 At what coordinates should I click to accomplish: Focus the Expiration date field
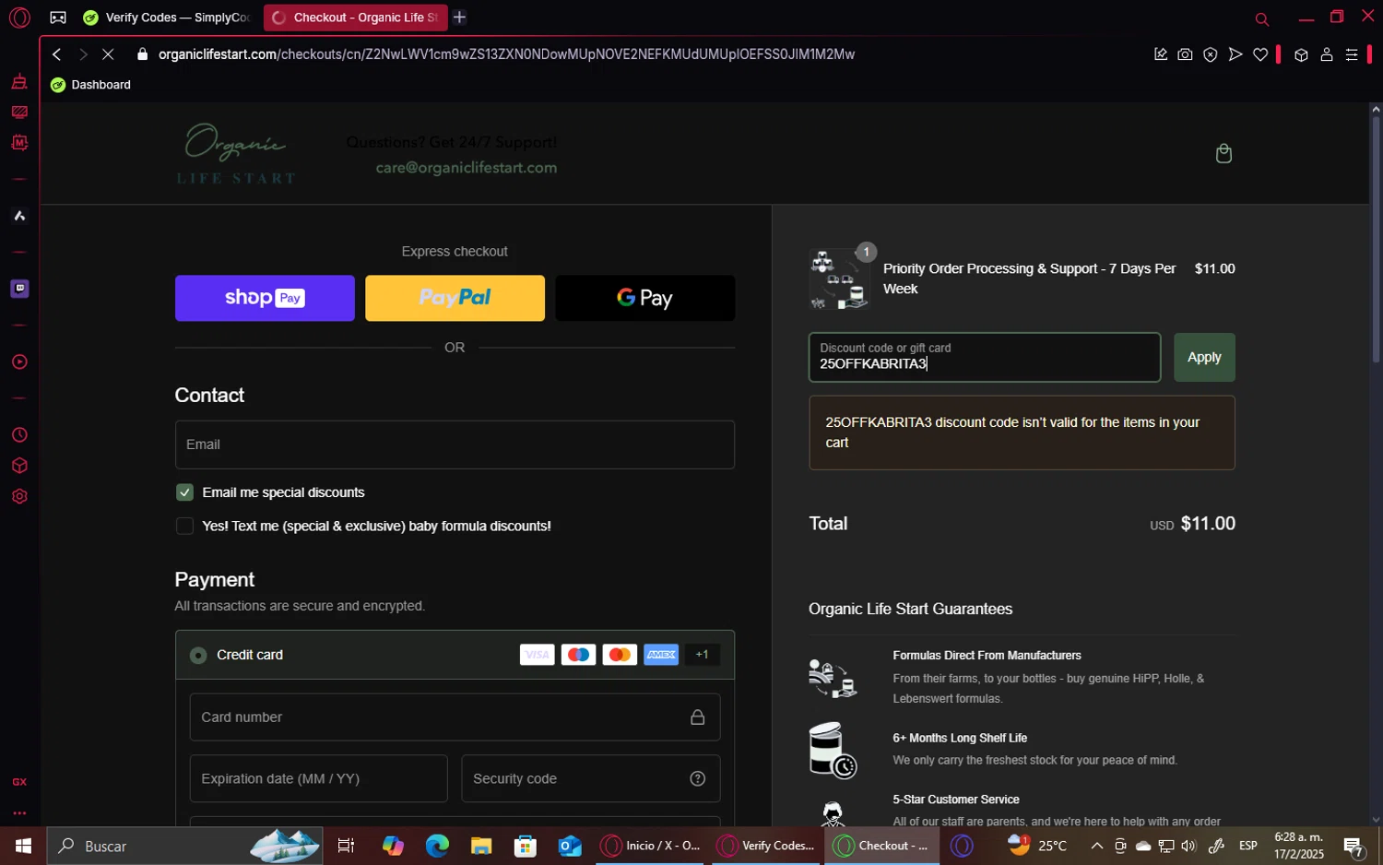pos(318,778)
